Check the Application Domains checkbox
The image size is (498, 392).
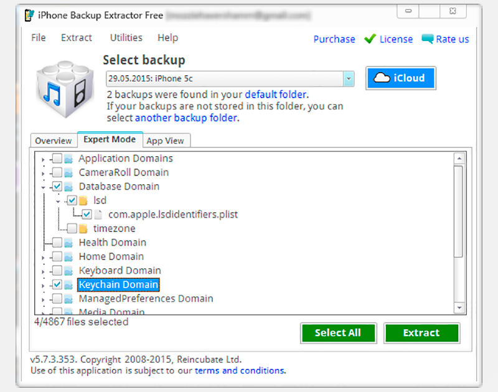coord(57,158)
